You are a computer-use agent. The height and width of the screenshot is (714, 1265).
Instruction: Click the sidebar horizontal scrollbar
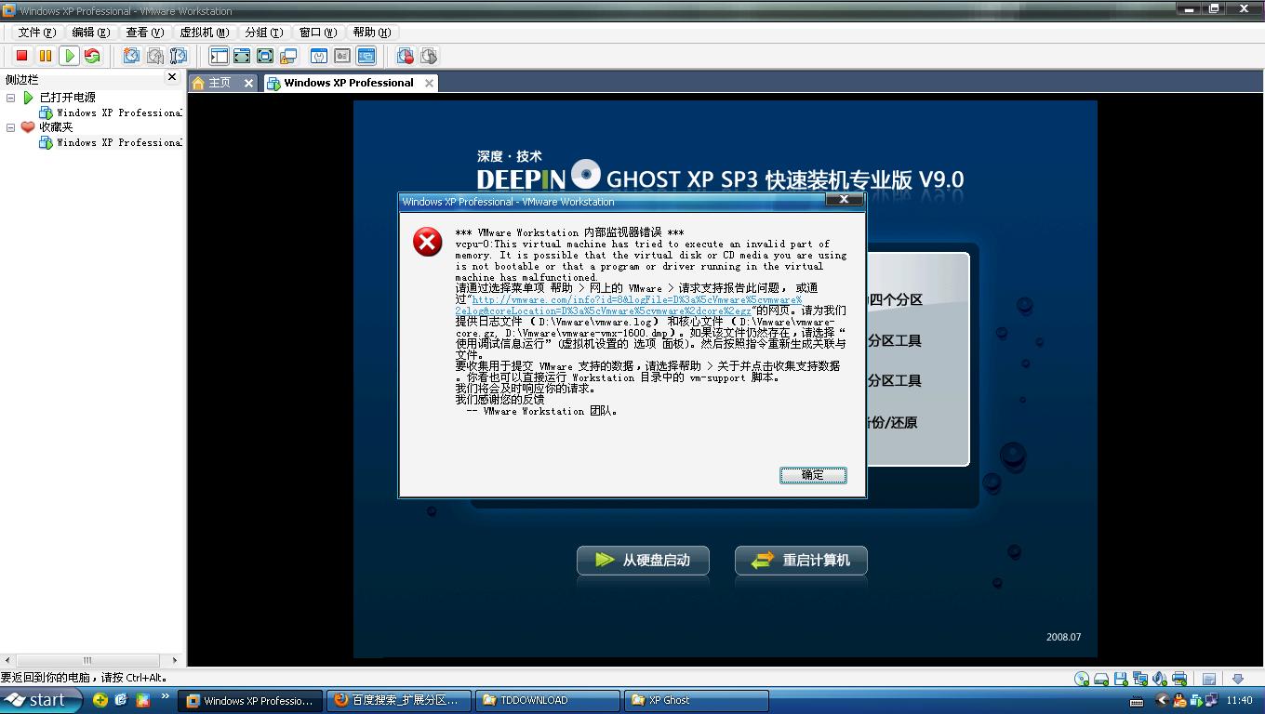point(87,660)
